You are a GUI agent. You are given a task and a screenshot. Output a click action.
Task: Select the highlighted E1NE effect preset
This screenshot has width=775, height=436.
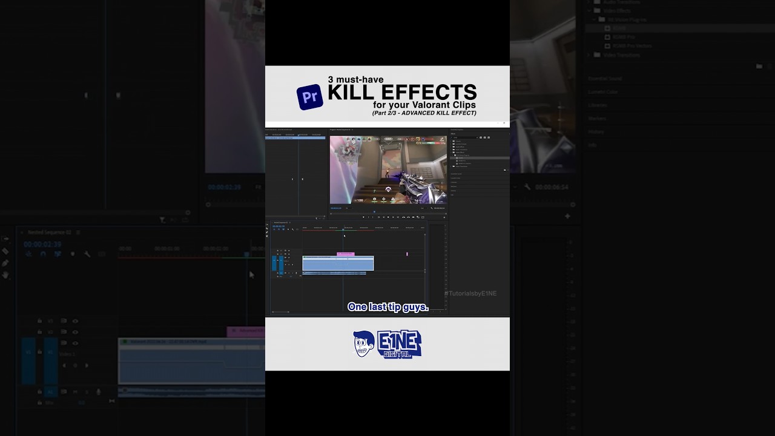pos(480,158)
